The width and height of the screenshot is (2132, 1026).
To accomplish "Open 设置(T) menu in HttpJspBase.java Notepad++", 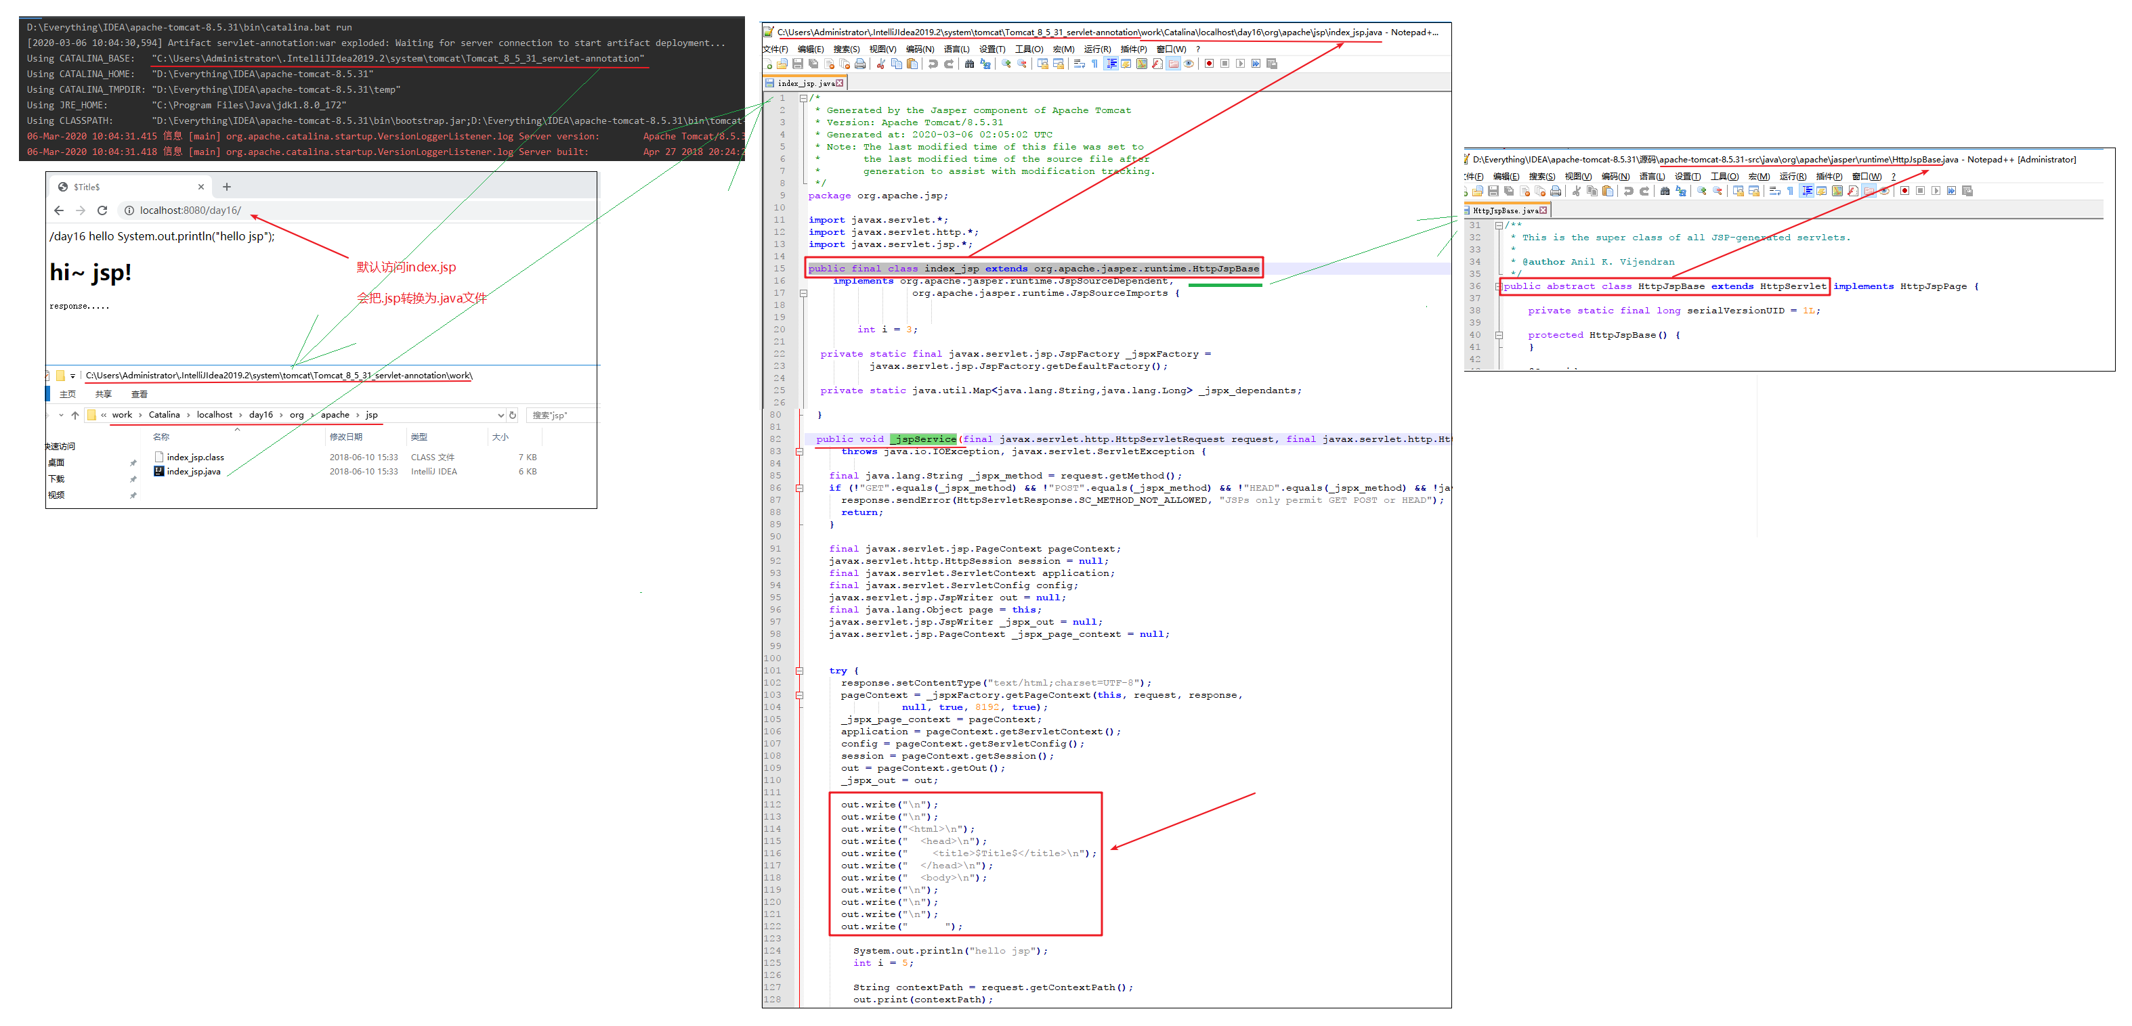I will (1688, 176).
